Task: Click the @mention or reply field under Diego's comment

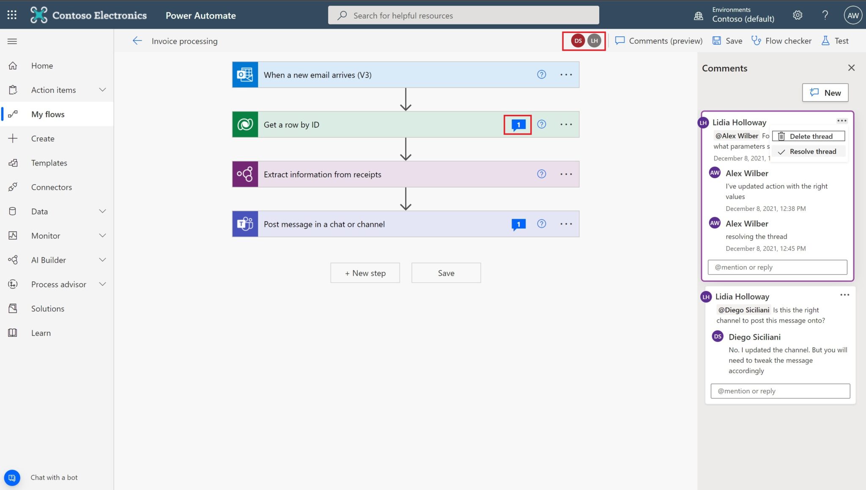Action: tap(780, 391)
